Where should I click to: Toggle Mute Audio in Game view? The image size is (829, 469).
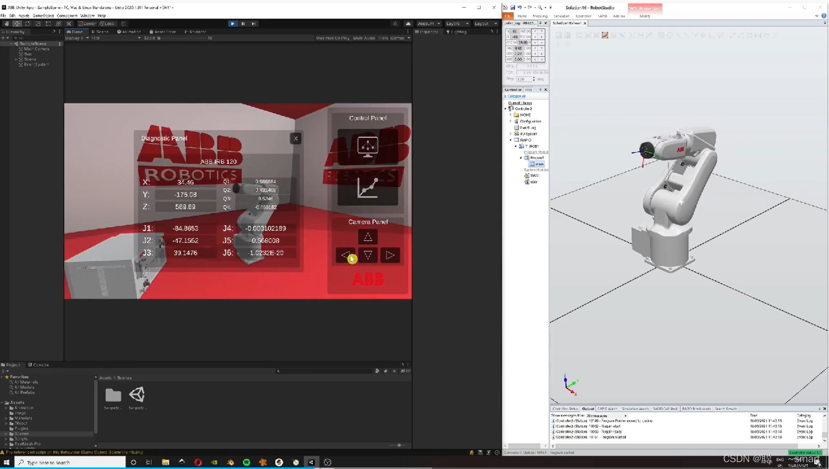pos(364,38)
